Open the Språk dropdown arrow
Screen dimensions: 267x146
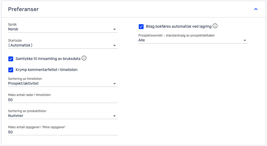pos(115,30)
